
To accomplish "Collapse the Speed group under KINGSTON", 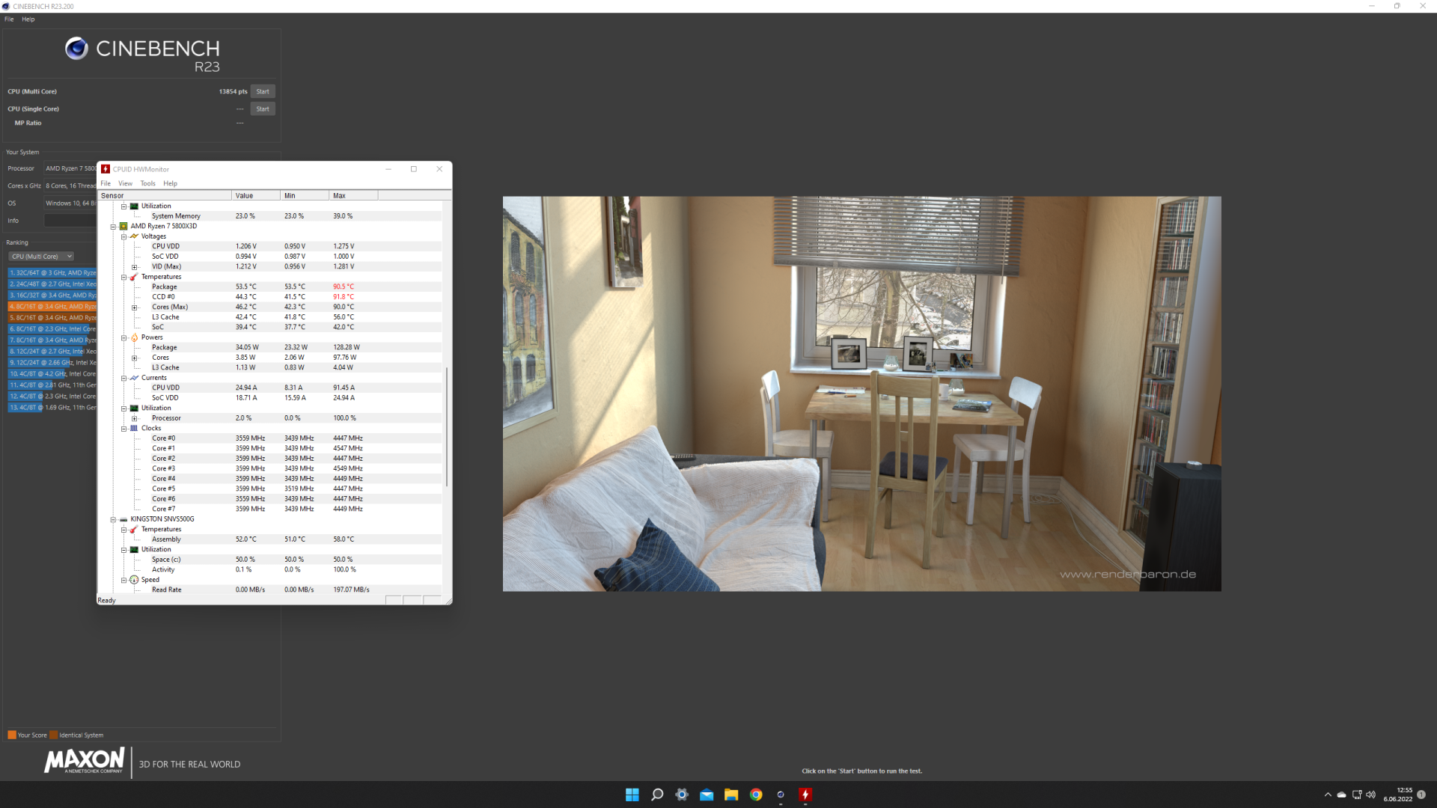I will click(x=124, y=580).
